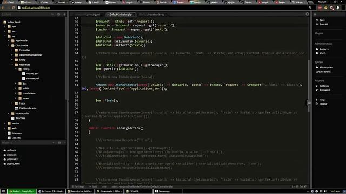Select the DefaultController.php editor tab
This screenshot has width=346, height=194.
coord(121,15)
